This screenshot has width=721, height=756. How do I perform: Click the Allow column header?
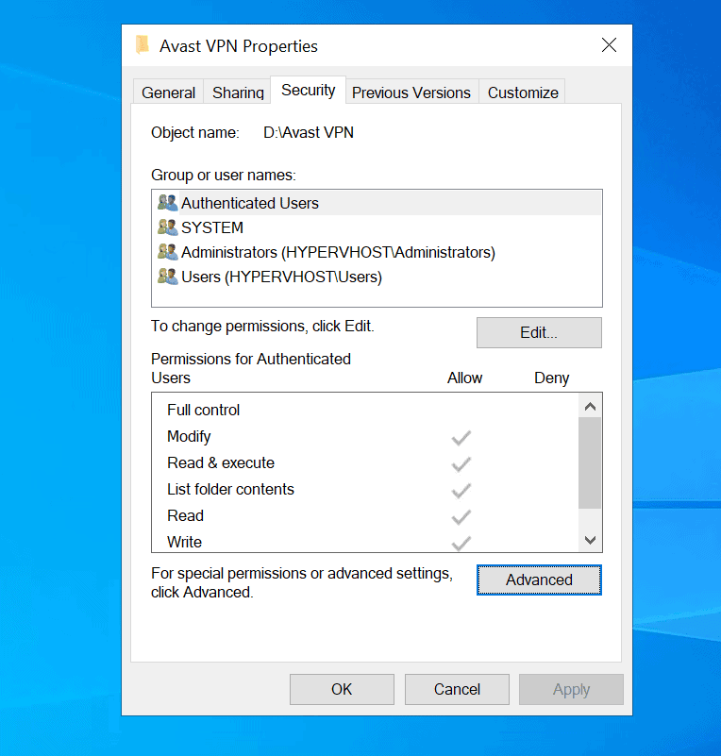(x=464, y=378)
